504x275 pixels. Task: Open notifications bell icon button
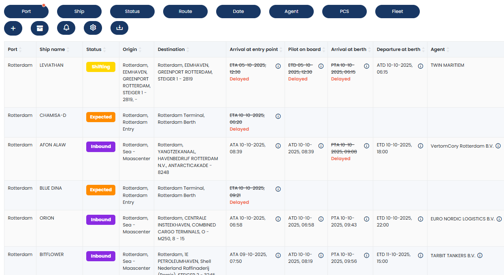tap(66, 28)
